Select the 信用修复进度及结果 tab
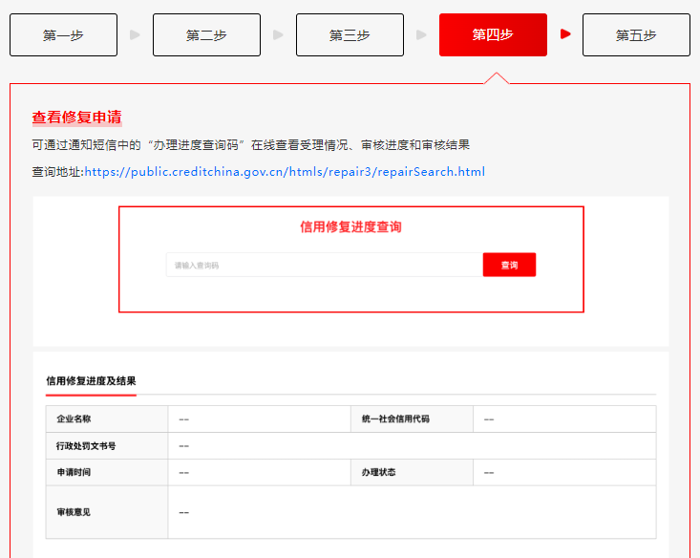The height and width of the screenshot is (558, 700). pyautogui.click(x=91, y=380)
